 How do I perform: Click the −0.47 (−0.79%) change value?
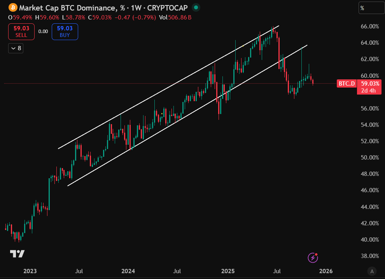click(135, 18)
